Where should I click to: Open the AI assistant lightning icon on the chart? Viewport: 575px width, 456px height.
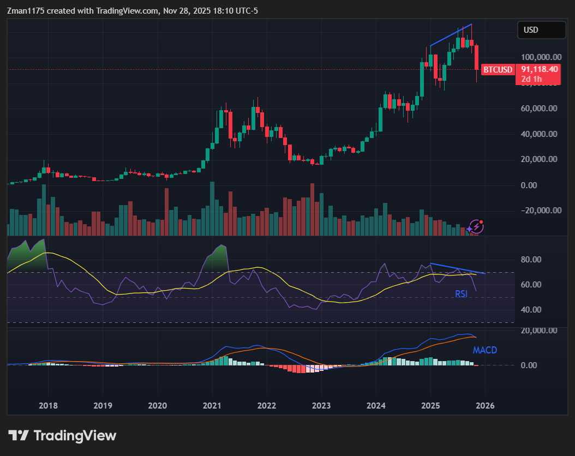click(477, 226)
